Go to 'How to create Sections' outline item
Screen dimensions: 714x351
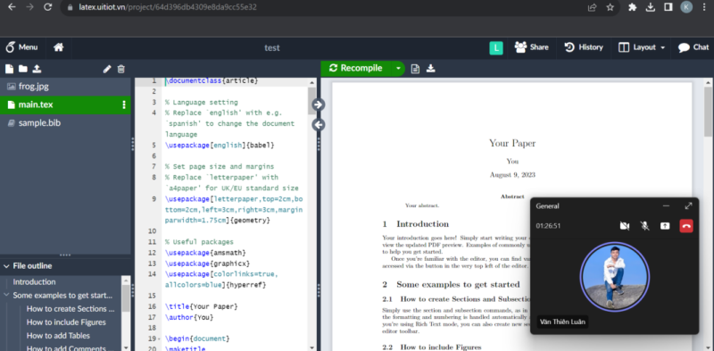71,309
